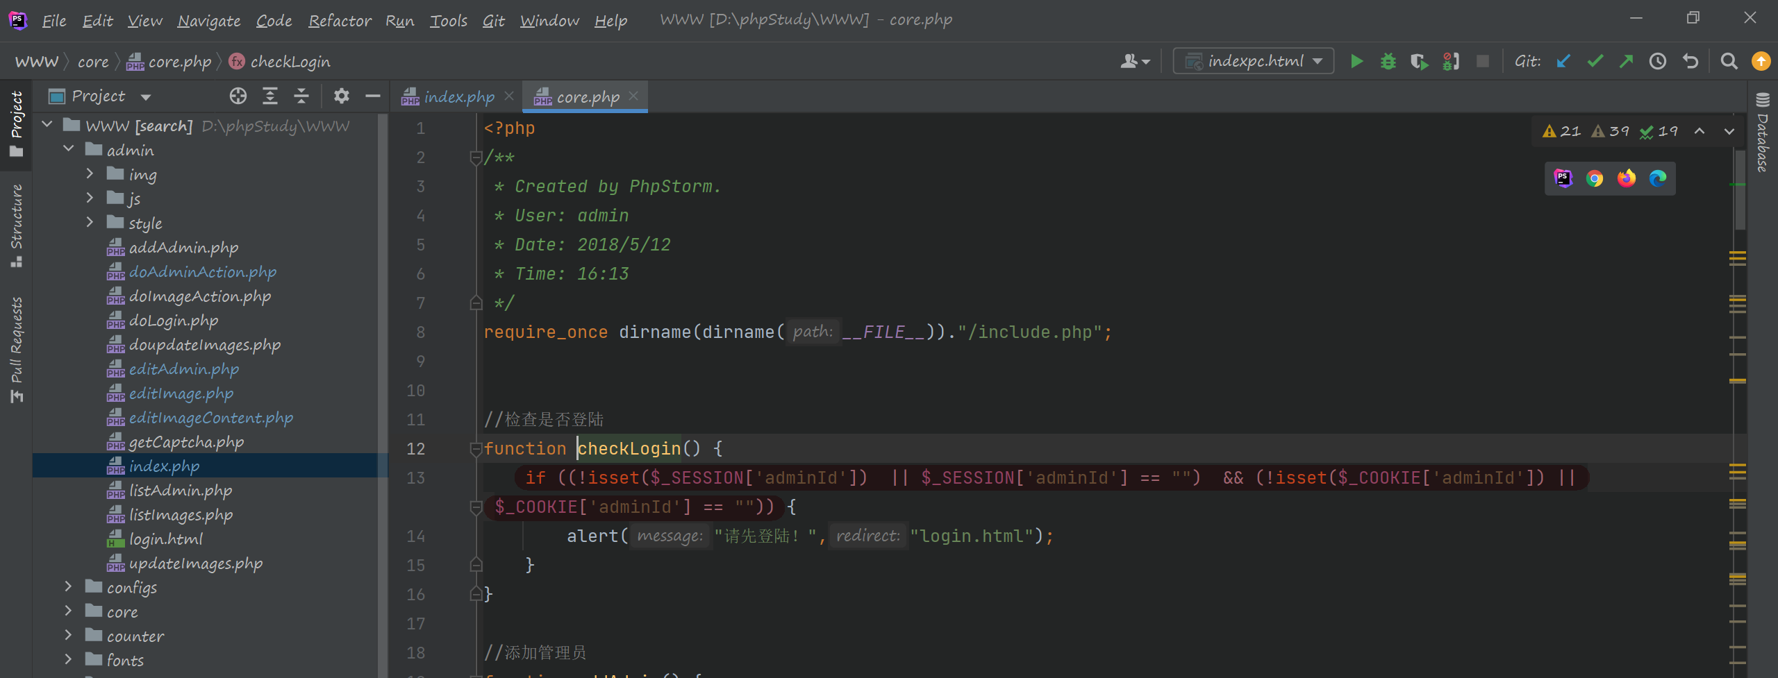Expand the js folder
Screen dimensions: 1778x678
[90, 198]
